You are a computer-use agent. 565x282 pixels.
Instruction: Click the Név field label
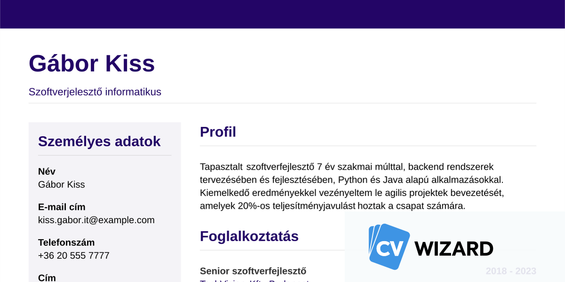point(46,172)
